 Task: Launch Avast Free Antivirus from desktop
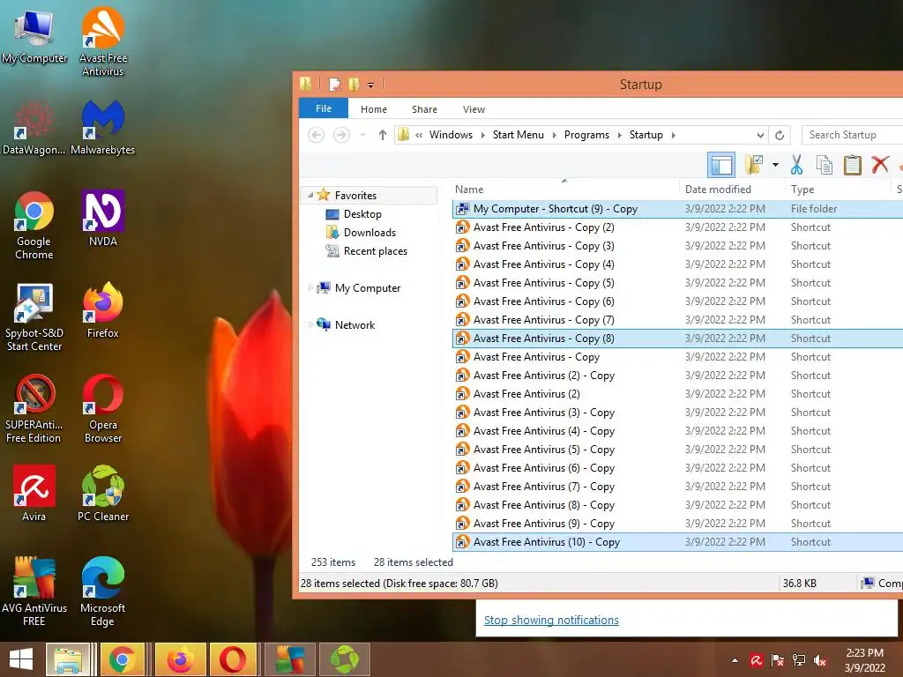102,41
